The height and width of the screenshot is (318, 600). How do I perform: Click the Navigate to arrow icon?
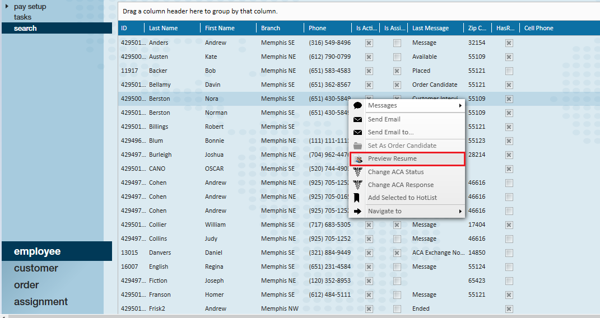pyautogui.click(x=358, y=211)
